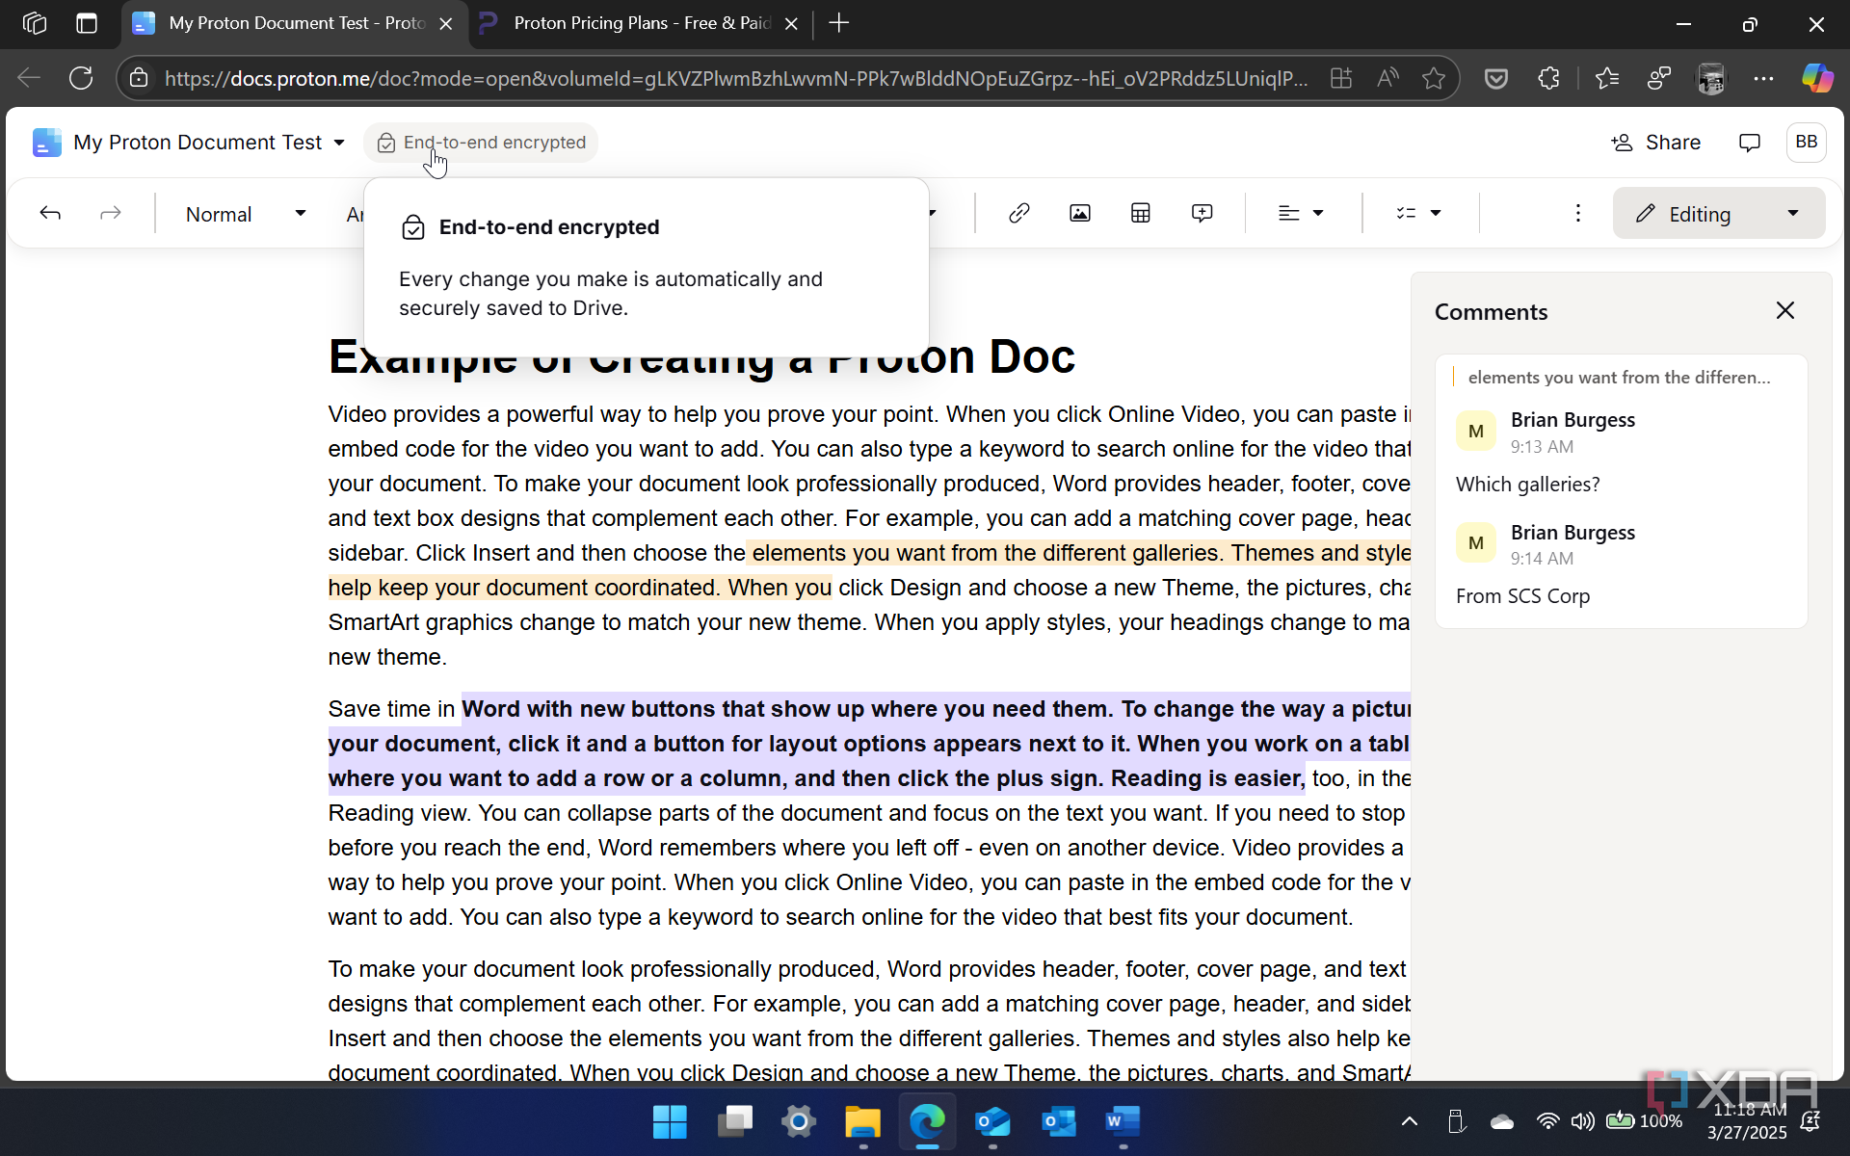
Task: Open text alignment options
Action: coord(1301,213)
